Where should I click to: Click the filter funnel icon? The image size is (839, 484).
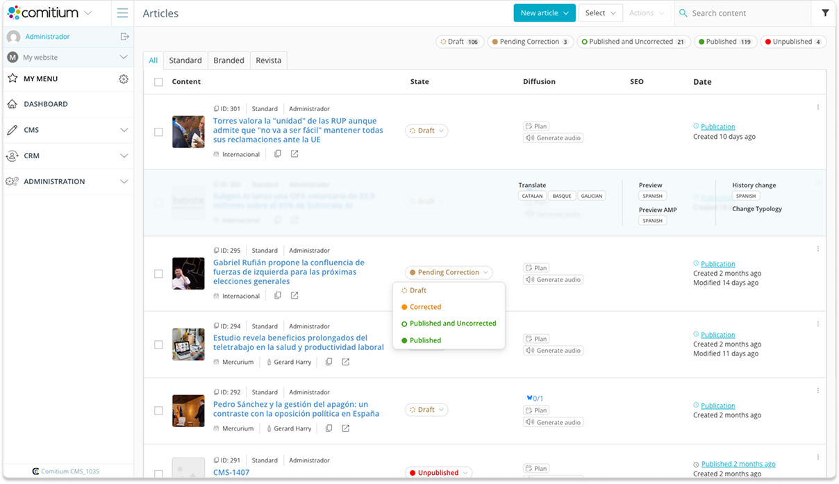825,13
